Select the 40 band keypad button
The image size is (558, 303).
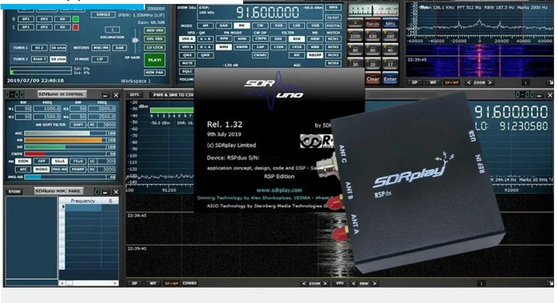(x=390, y=50)
